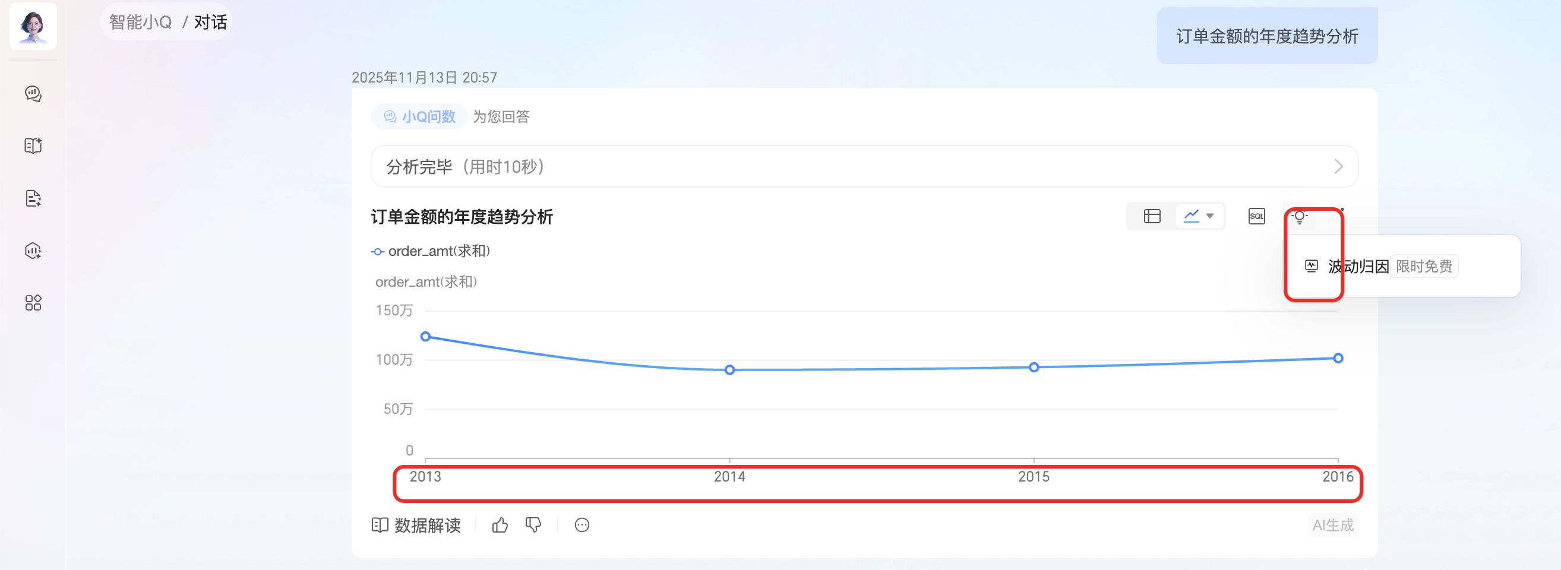Click the book with sparkle sidebar icon
1561x570 pixels.
point(33,145)
